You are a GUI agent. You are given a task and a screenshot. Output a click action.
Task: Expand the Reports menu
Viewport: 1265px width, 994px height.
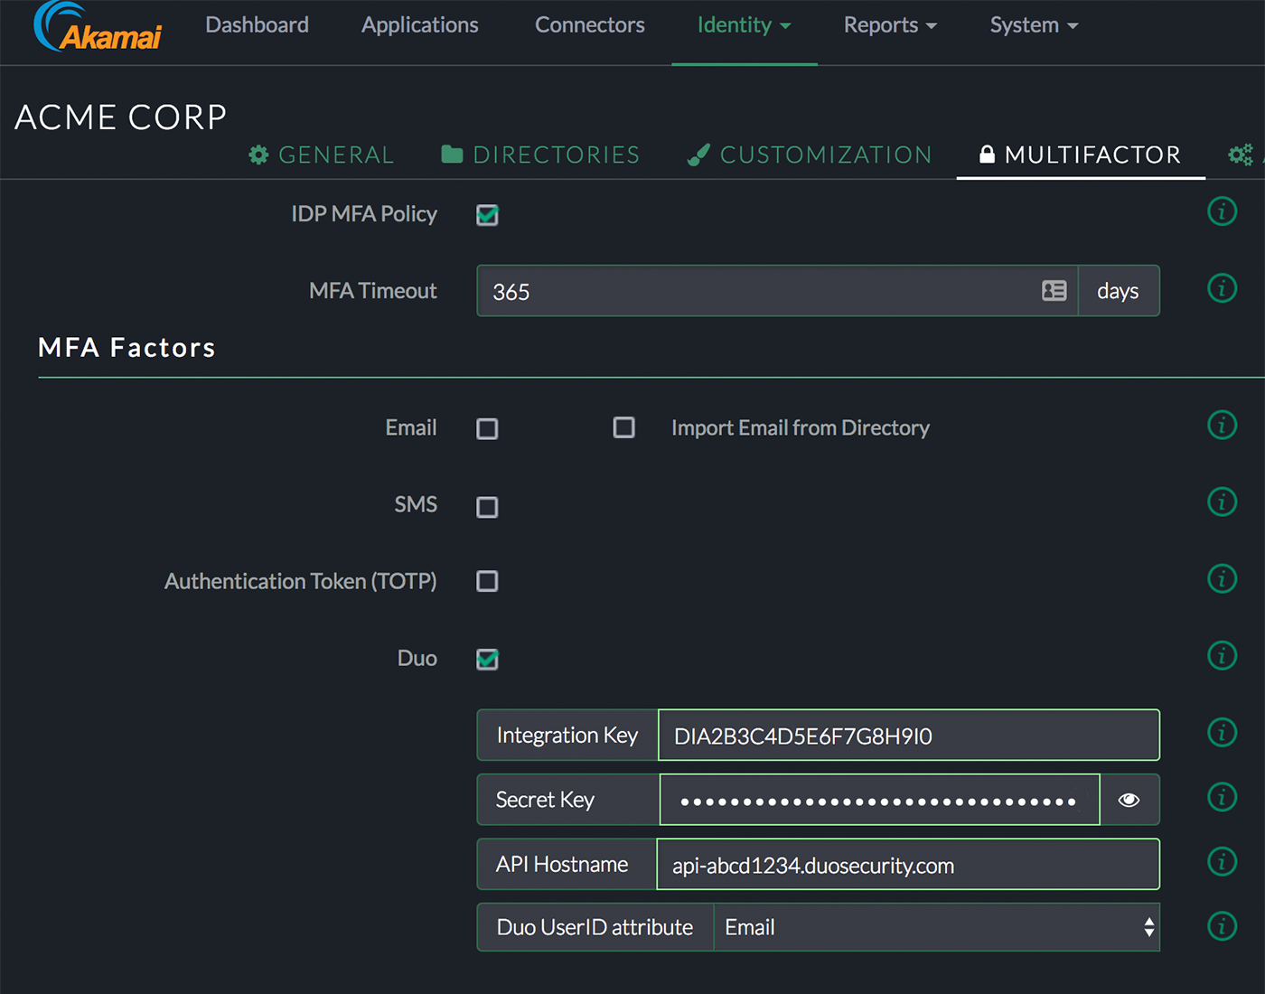click(889, 25)
